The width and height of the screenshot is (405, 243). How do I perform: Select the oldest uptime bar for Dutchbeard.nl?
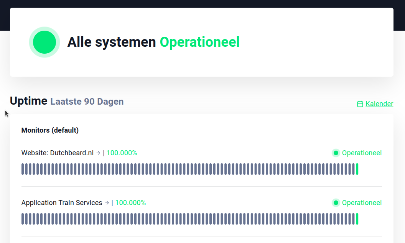[23, 169]
